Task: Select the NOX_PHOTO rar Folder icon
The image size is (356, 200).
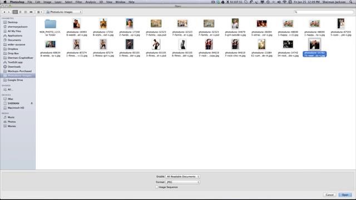Action: click(50, 23)
